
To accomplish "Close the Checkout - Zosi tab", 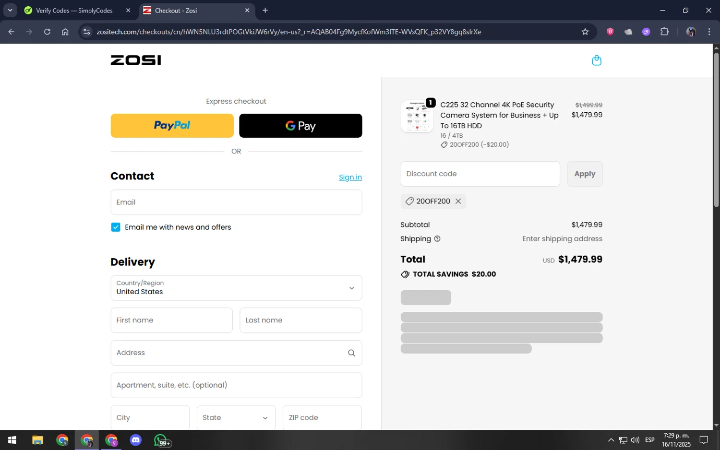I will click(247, 10).
